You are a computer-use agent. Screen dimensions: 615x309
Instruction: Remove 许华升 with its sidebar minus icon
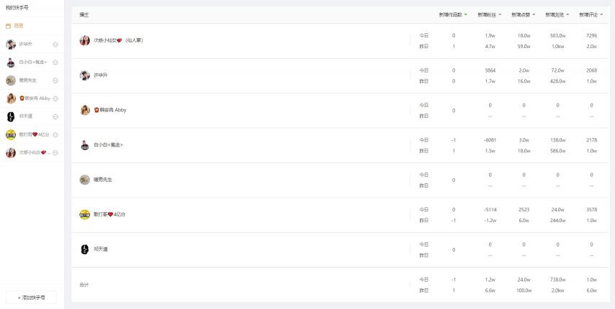click(x=55, y=45)
